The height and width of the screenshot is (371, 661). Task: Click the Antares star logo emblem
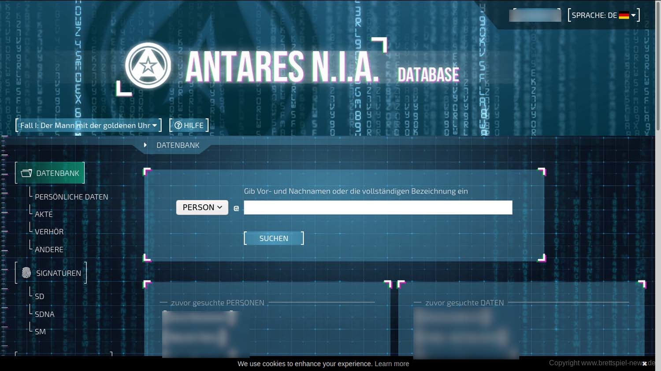(x=148, y=66)
